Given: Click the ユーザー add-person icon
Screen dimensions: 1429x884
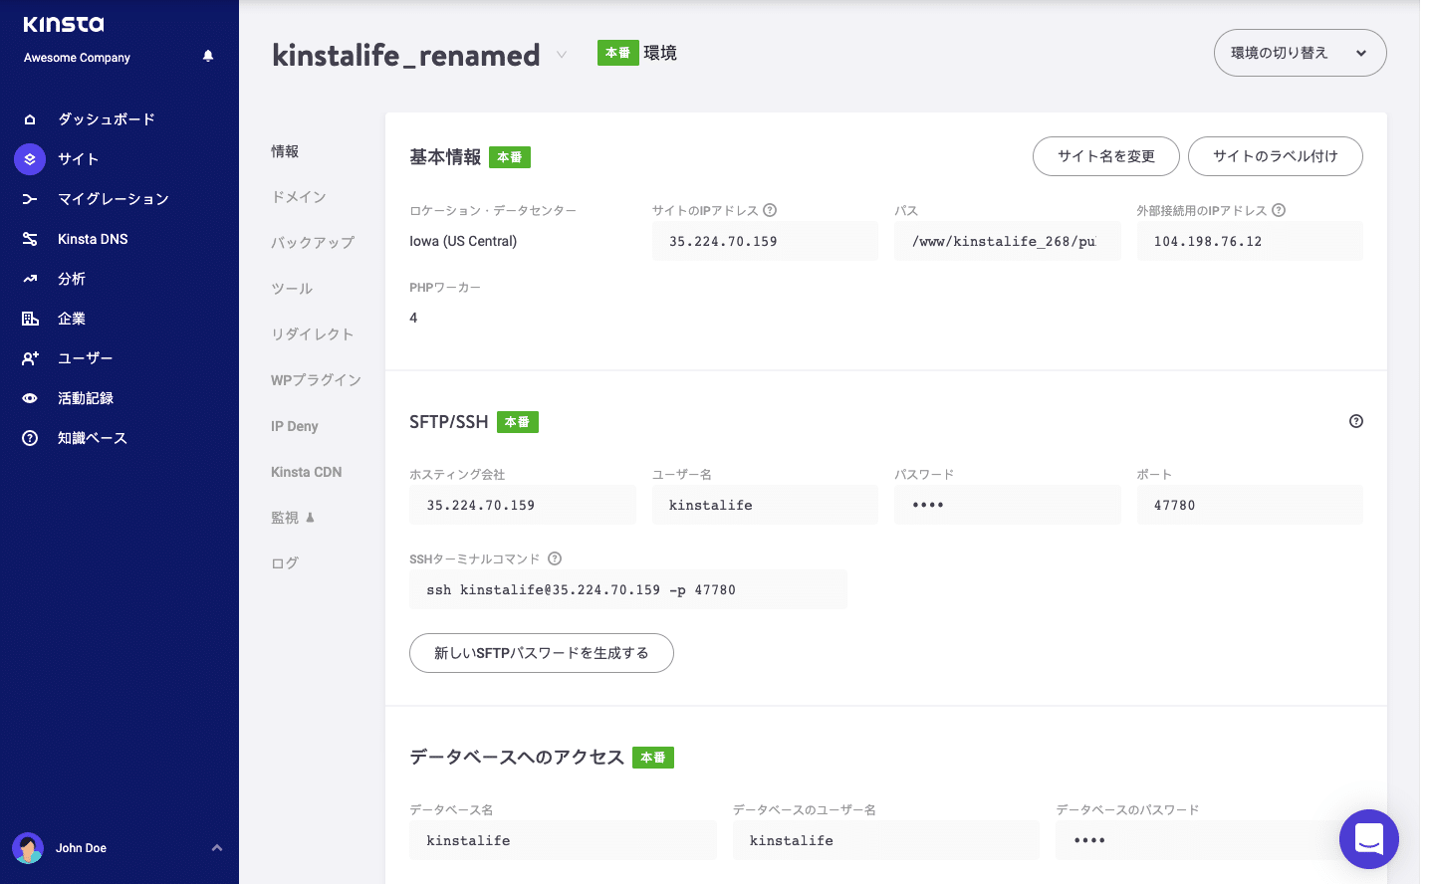Looking at the screenshot, I should pos(30,358).
